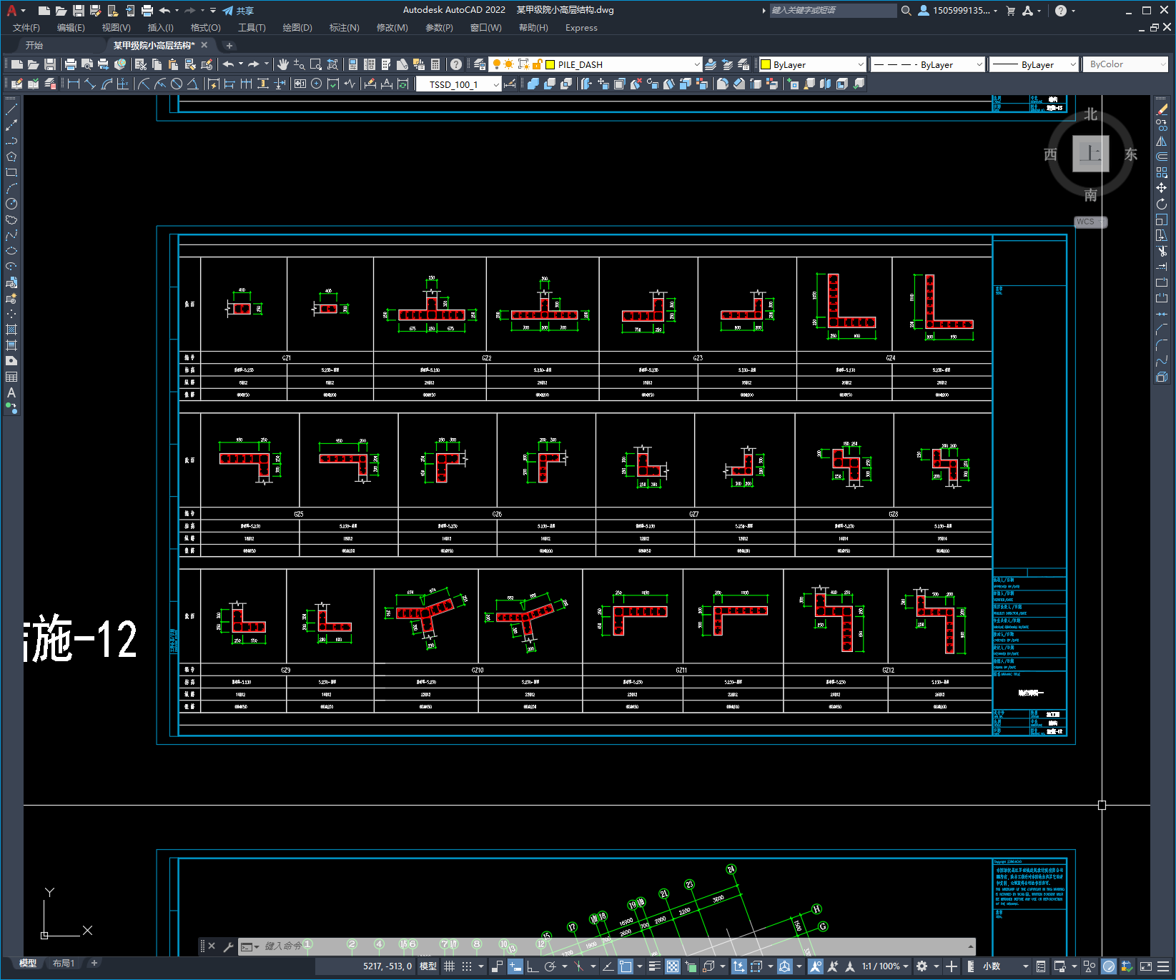Click the add layout plus button
This screenshot has width=1176, height=980.
(x=94, y=963)
